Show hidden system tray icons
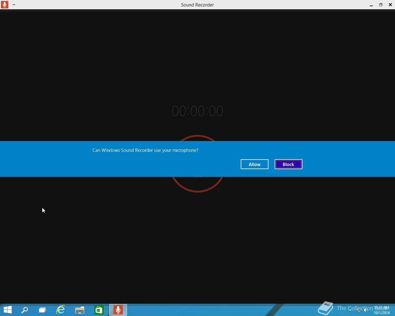The image size is (395, 316). click(350, 310)
